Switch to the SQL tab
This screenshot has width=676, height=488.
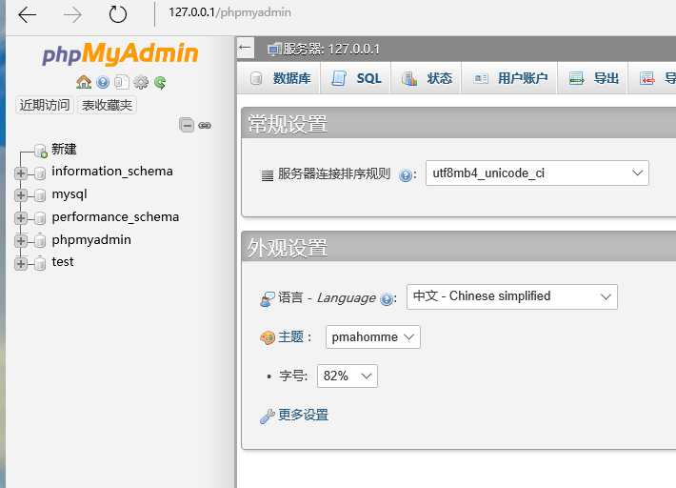click(x=356, y=78)
